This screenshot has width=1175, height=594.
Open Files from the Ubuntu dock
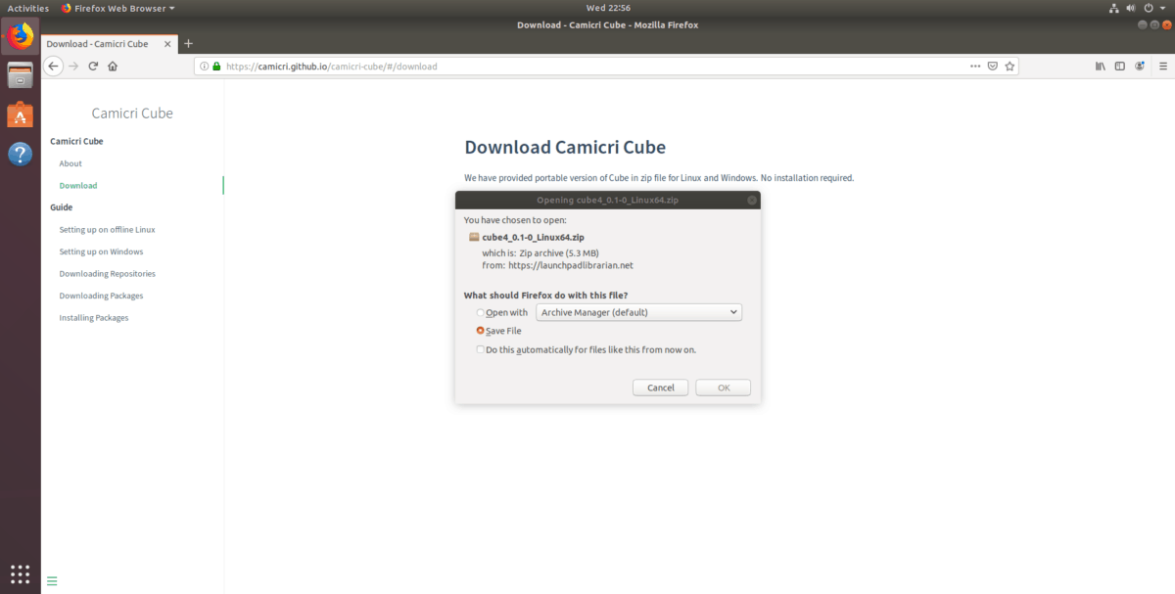(20, 76)
